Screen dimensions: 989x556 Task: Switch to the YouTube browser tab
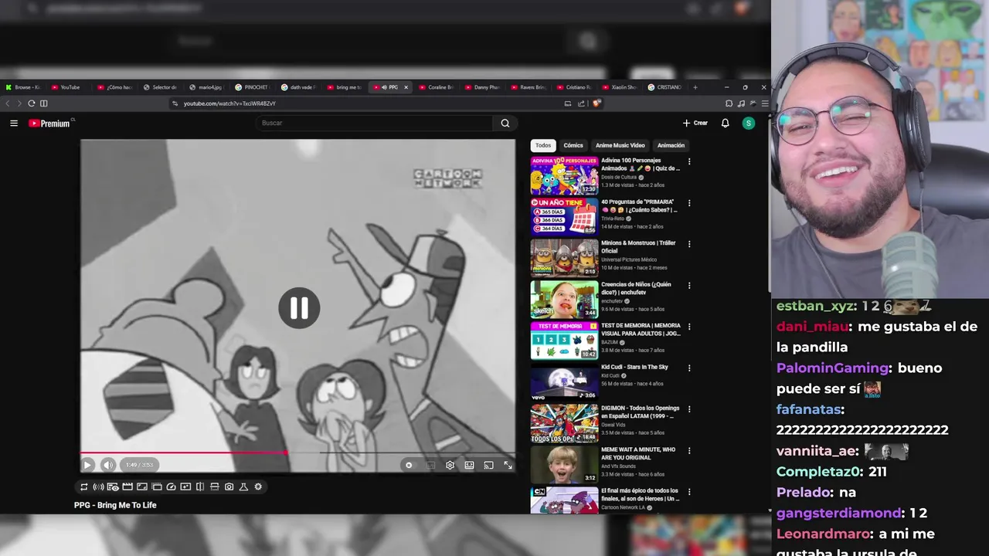[x=69, y=87]
